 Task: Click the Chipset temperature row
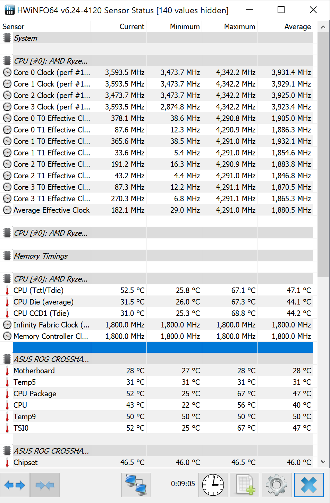26,463
